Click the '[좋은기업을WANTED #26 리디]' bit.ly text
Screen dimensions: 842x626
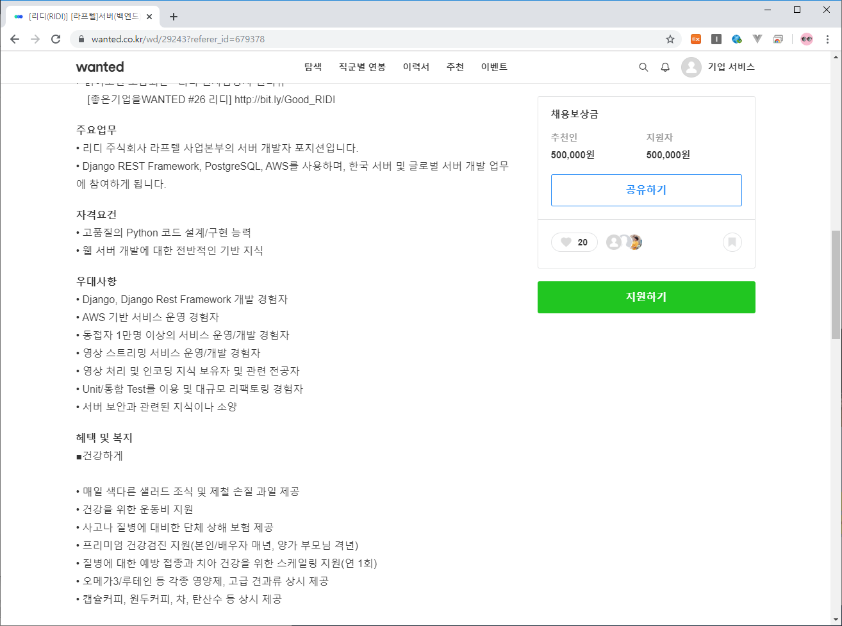pyautogui.click(x=211, y=99)
